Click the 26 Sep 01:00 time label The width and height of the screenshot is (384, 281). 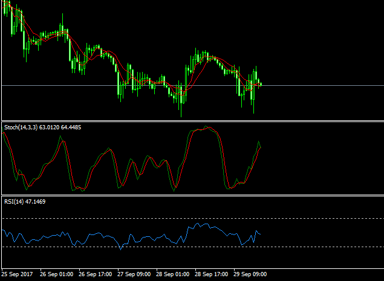point(56,274)
